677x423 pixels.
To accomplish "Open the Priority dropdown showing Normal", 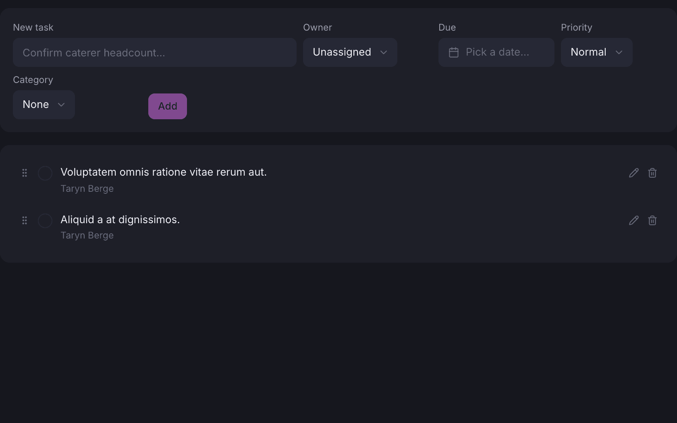I will tap(597, 52).
